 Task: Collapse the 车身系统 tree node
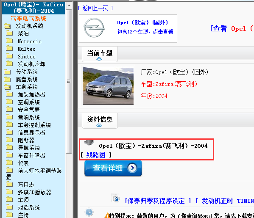pos(27,87)
